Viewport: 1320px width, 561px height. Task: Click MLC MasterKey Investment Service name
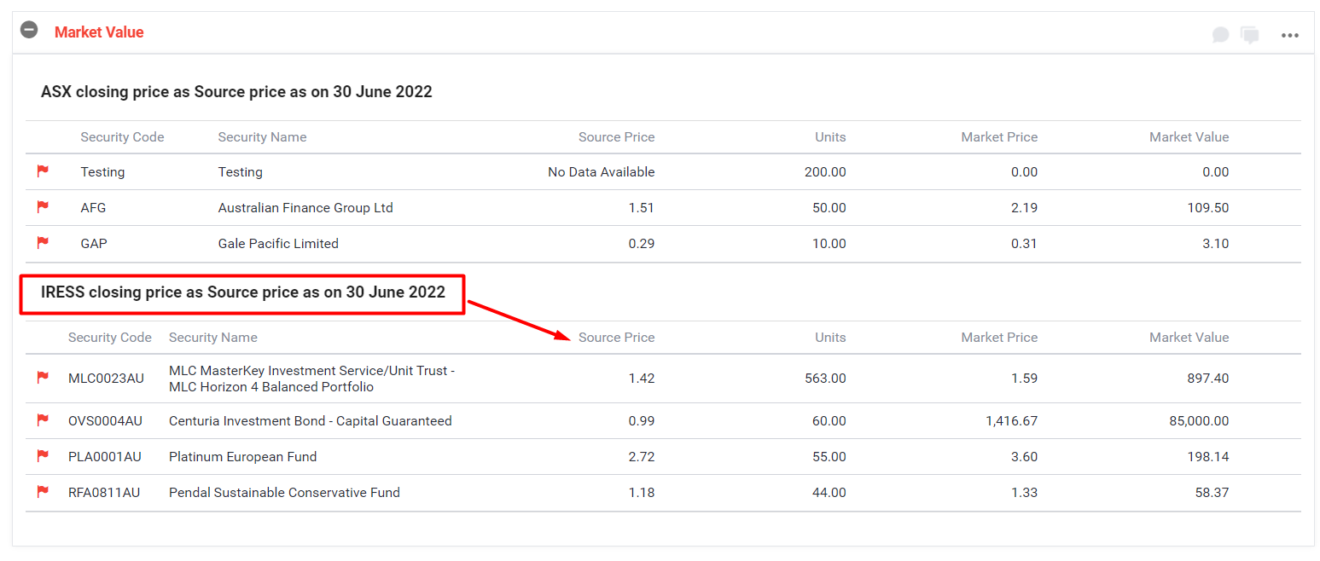tap(312, 379)
